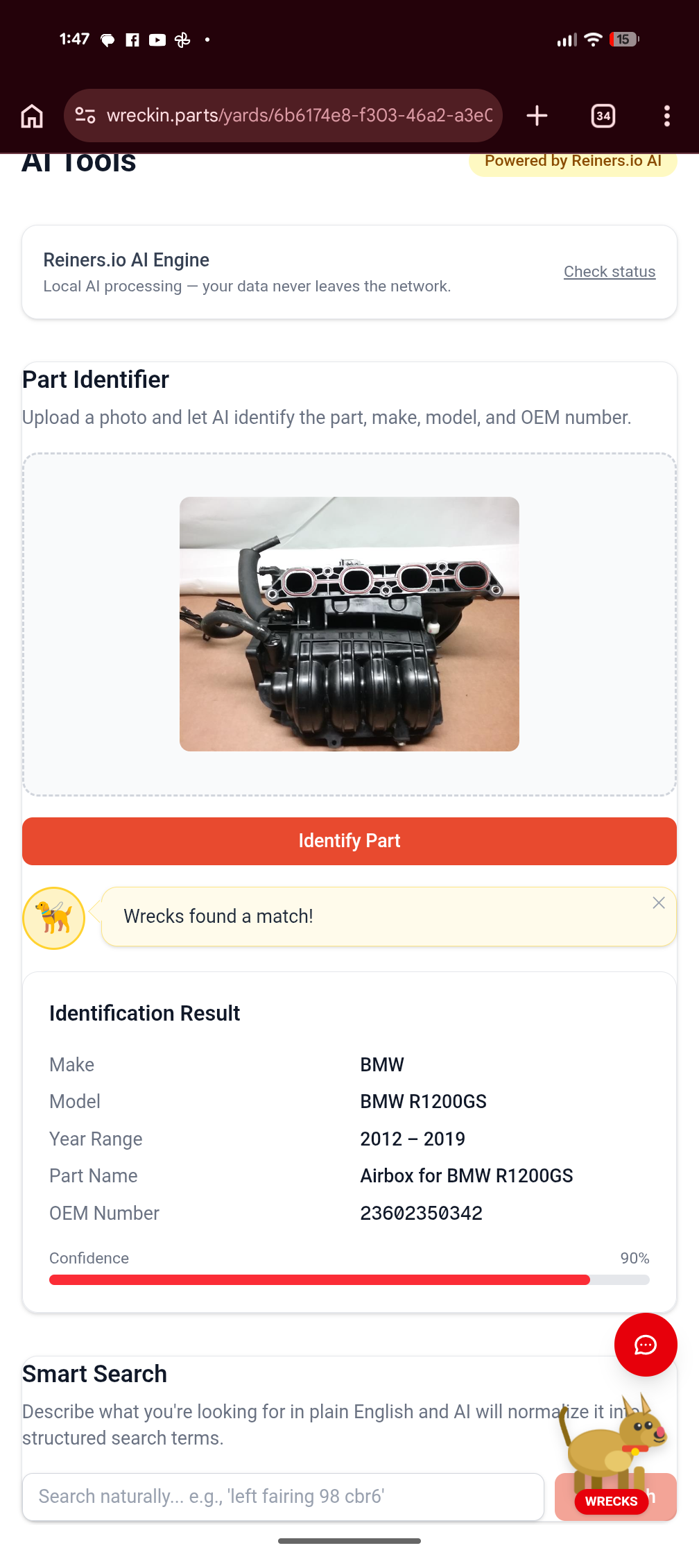Viewport: 699px width, 1557px height.
Task: Tap the guide dog avatar icon
Action: click(54, 918)
